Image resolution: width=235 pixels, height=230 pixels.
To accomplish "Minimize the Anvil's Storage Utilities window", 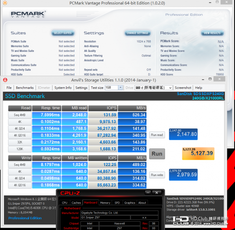I will (203, 80).
